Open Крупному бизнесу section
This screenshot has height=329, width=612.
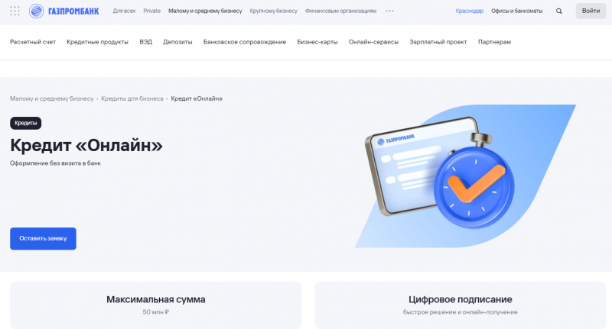coord(274,11)
